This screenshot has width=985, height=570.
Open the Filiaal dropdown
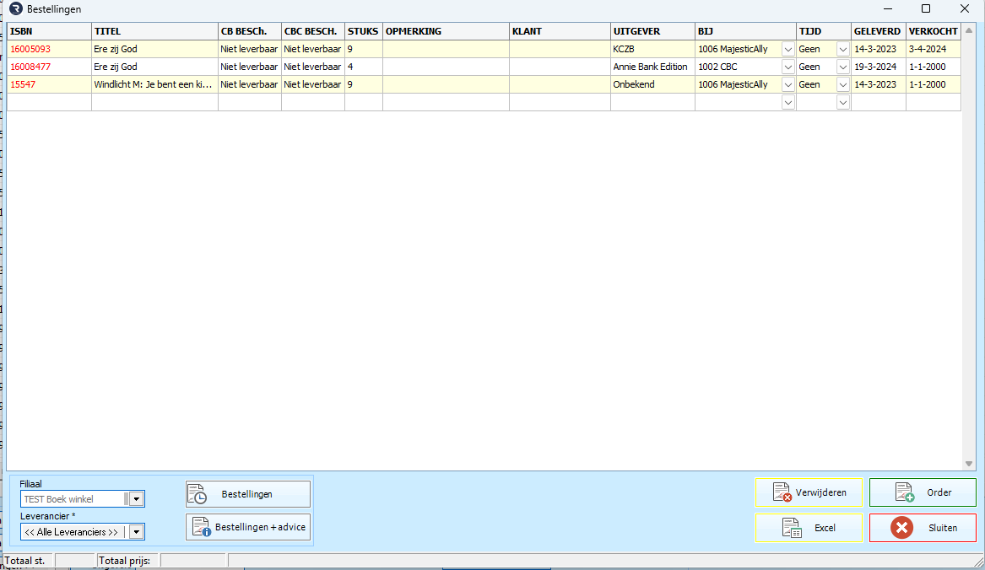[136, 499]
